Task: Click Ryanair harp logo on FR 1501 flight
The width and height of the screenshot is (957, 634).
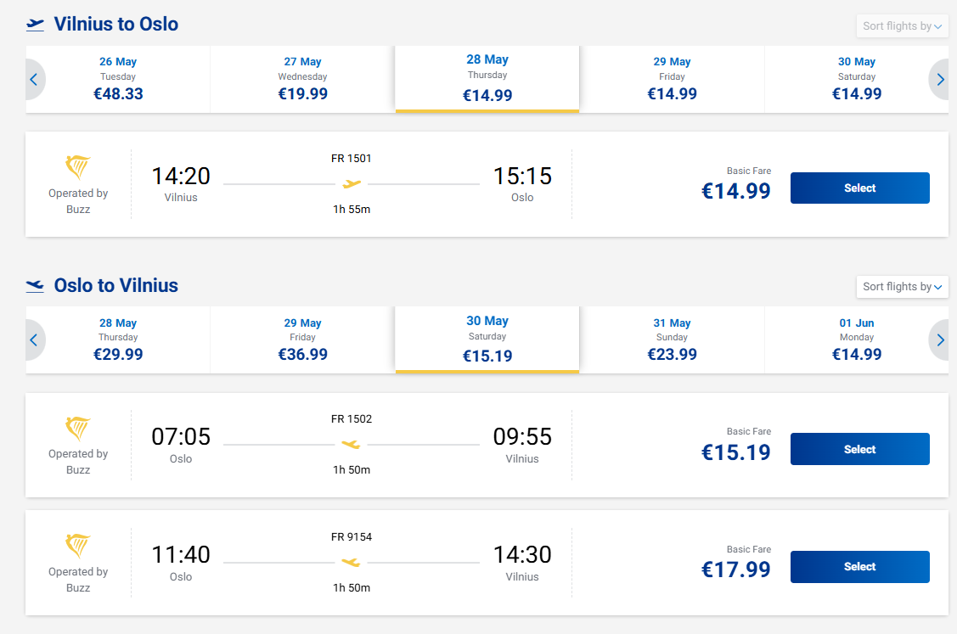Action: 78,167
